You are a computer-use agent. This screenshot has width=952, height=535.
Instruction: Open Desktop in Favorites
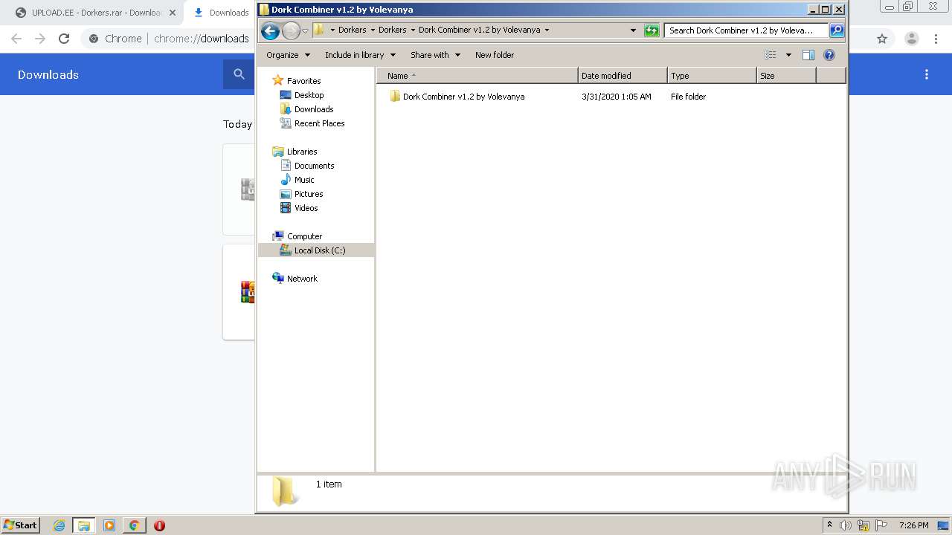click(x=302, y=95)
